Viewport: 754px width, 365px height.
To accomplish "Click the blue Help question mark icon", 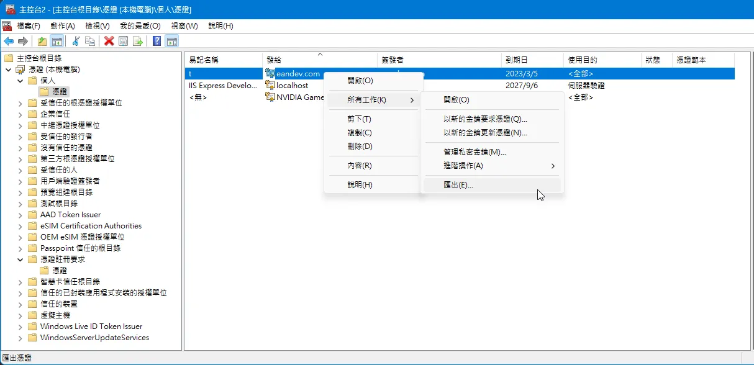I will point(155,41).
